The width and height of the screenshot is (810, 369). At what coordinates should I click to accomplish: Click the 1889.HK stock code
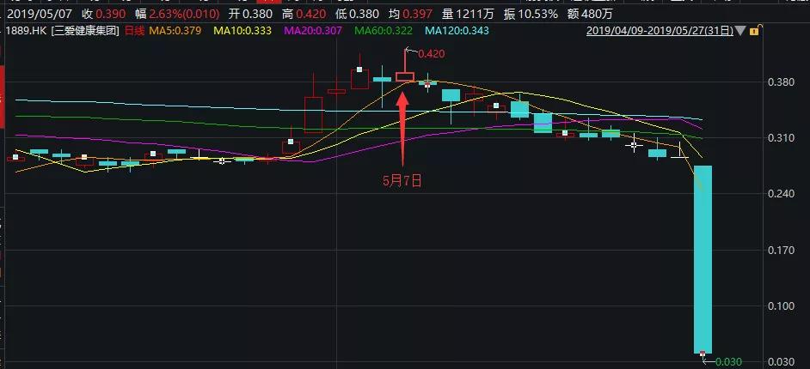27,31
